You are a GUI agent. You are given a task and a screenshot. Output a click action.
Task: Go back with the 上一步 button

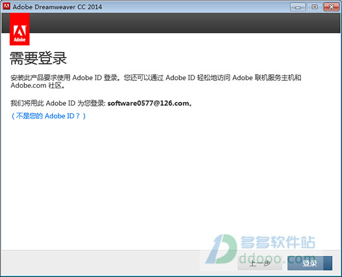[260, 263]
